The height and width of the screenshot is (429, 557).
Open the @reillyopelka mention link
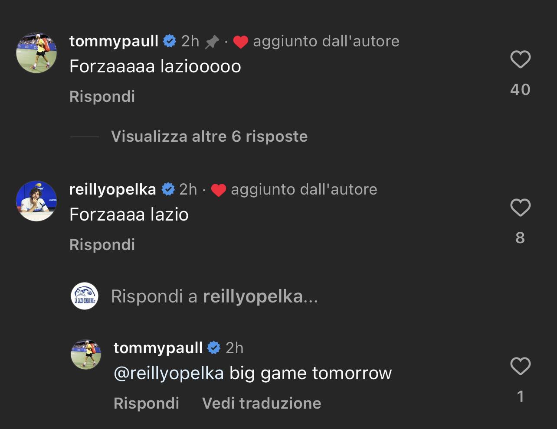pos(169,373)
